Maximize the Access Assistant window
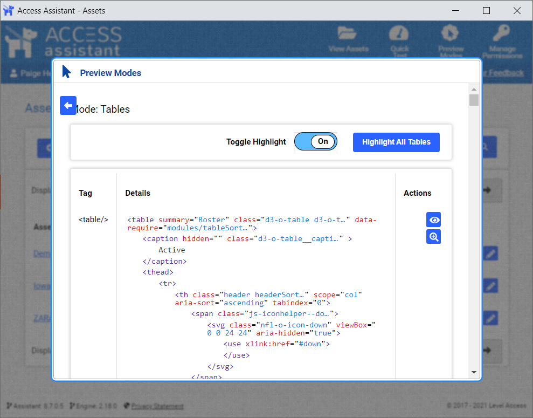 487,11
